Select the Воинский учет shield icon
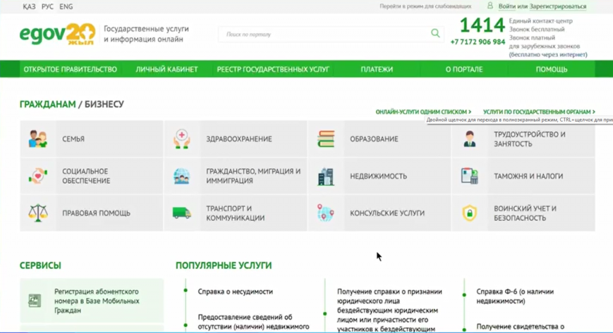Screen dimensions: 613x333 point(469,213)
